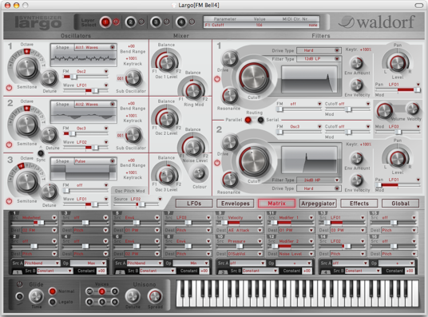Toggle the Glide power icon
The image size is (428, 317).
coord(19,284)
